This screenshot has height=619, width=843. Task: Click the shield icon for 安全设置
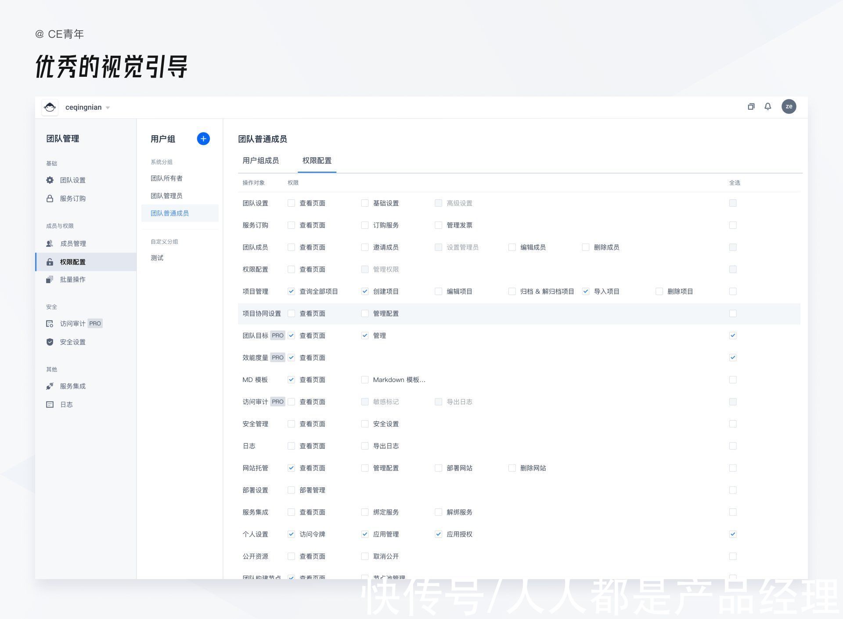[50, 342]
